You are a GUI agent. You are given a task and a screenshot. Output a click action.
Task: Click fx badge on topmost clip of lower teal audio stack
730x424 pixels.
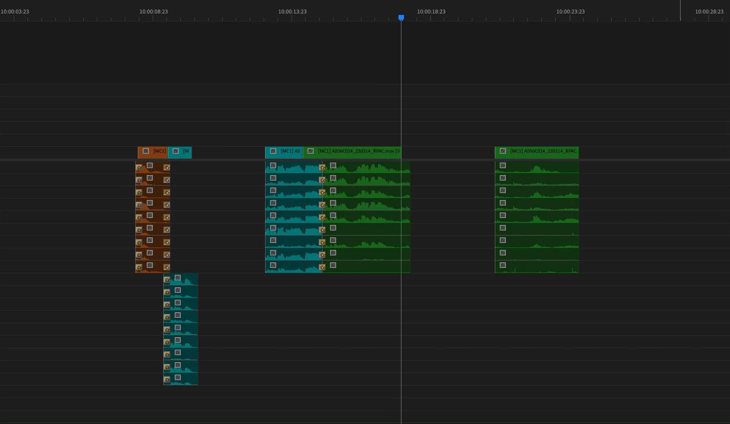(x=178, y=278)
